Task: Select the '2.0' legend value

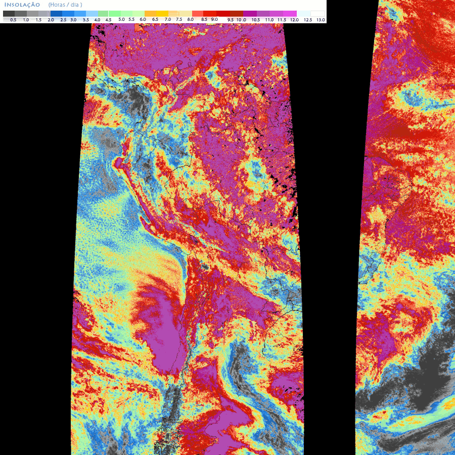Action: pos(51,20)
